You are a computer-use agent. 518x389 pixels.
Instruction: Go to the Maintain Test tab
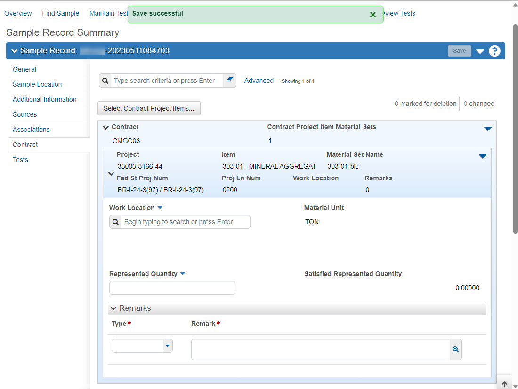tap(108, 13)
